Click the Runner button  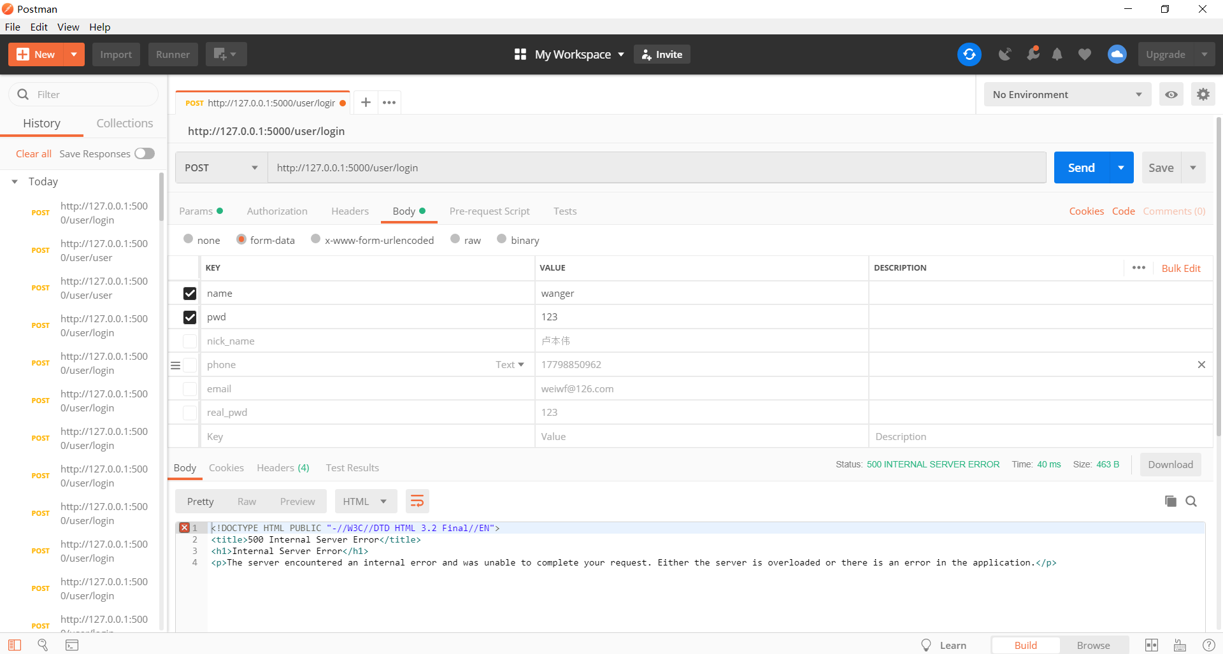pyautogui.click(x=173, y=54)
